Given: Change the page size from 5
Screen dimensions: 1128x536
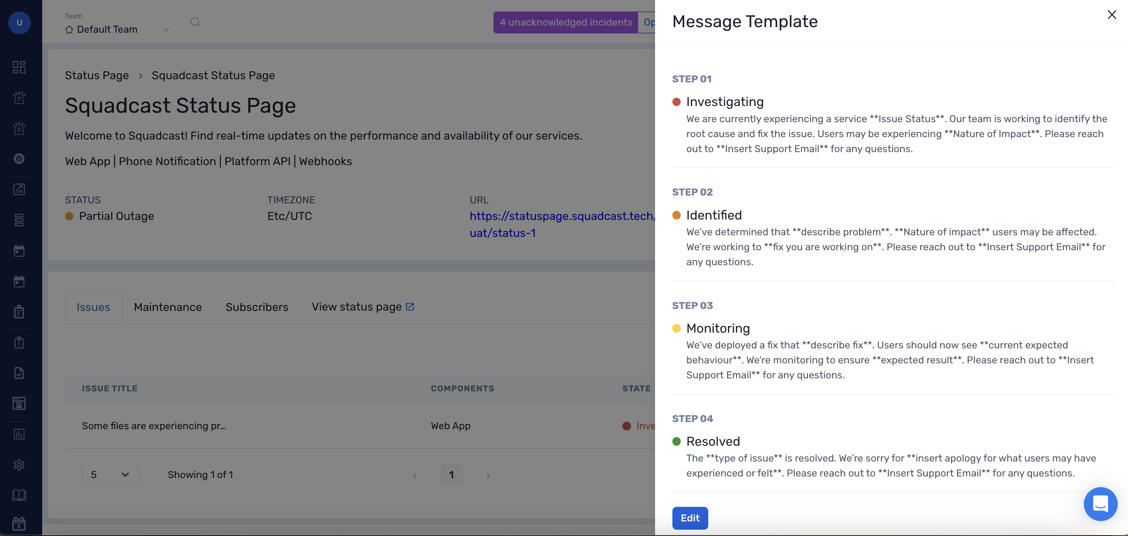Looking at the screenshot, I should pyautogui.click(x=110, y=474).
